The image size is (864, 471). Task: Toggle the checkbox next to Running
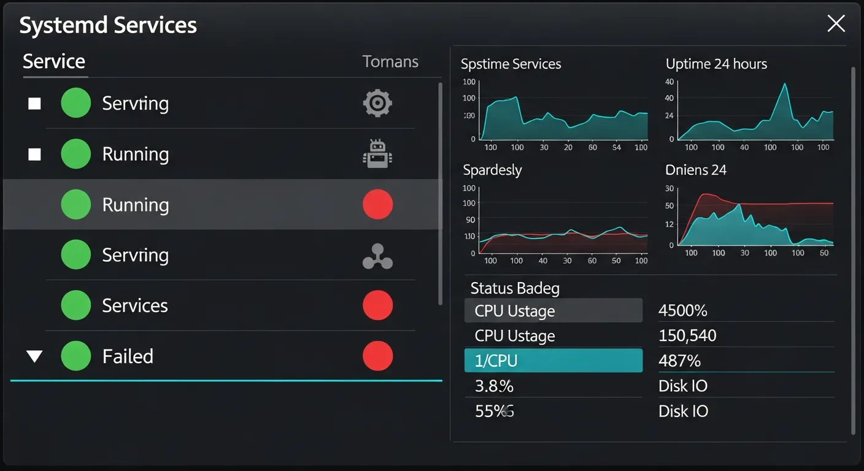tap(34, 154)
